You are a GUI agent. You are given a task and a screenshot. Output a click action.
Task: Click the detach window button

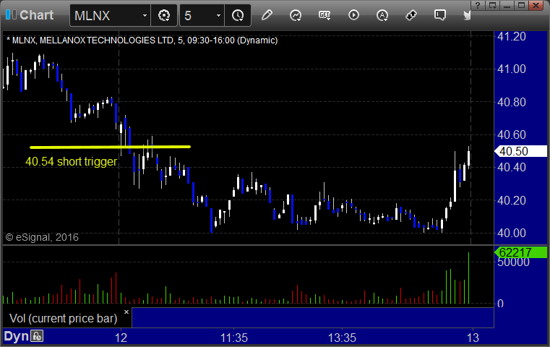click(492, 5)
